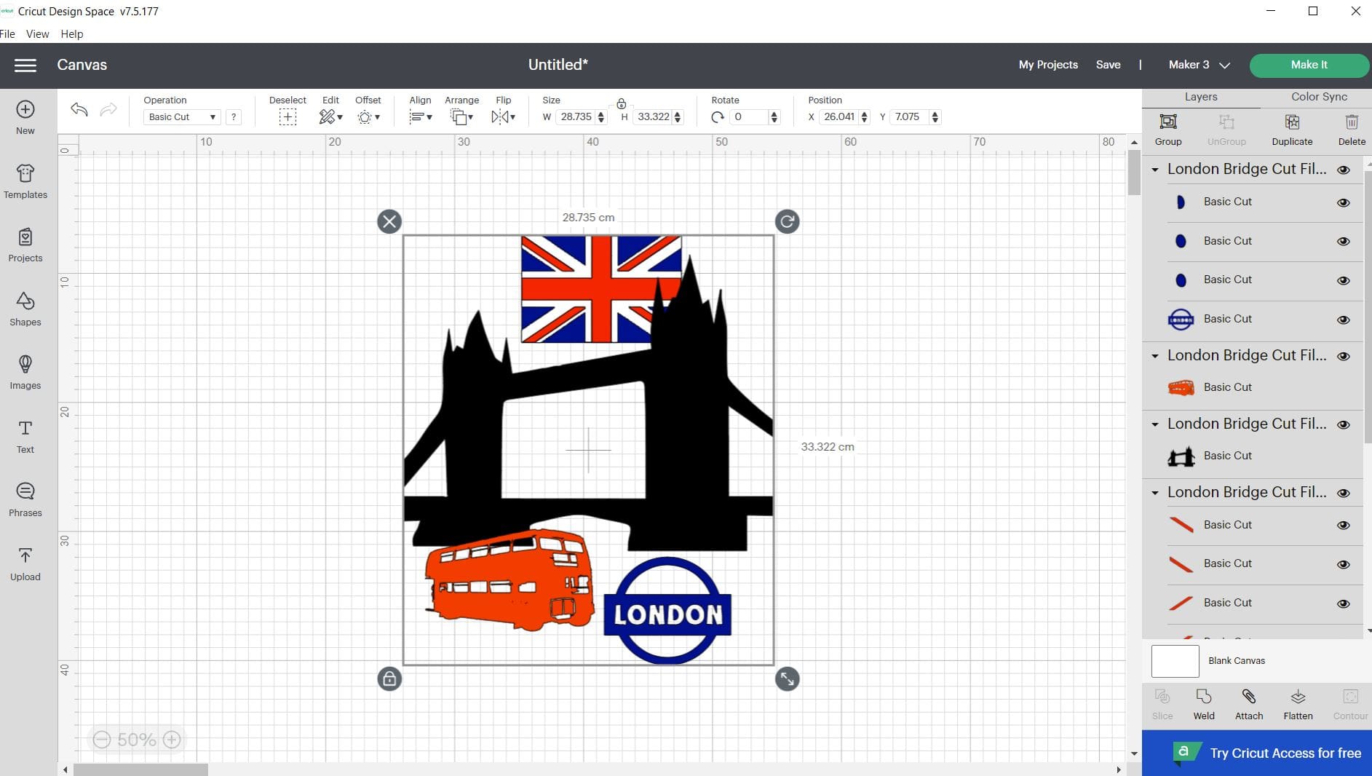The height and width of the screenshot is (776, 1372).
Task: Open the Phrases panel
Action: 25,500
